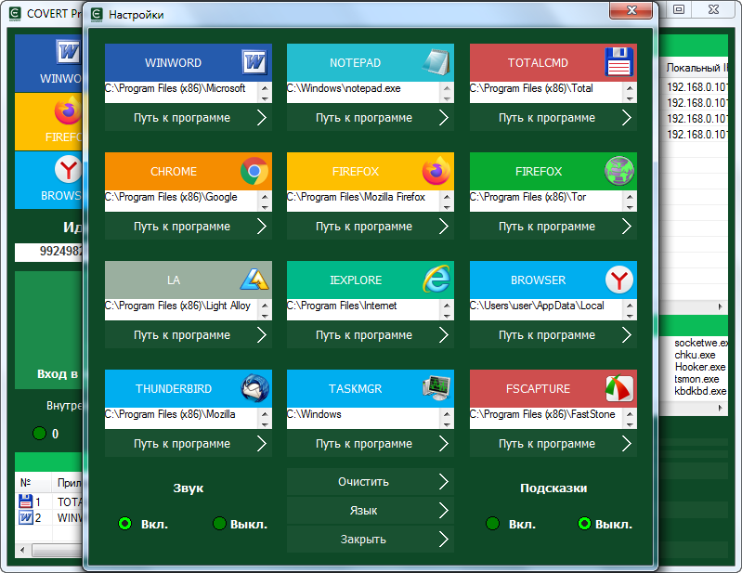The width and height of the screenshot is (742, 573).
Task: Select chku.exe in background process list
Action: tap(695, 355)
